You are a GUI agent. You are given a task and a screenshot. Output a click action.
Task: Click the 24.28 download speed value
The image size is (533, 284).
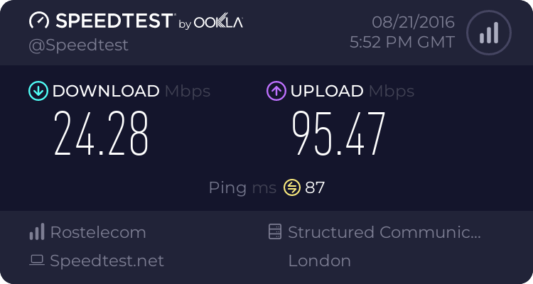pyautogui.click(x=101, y=133)
